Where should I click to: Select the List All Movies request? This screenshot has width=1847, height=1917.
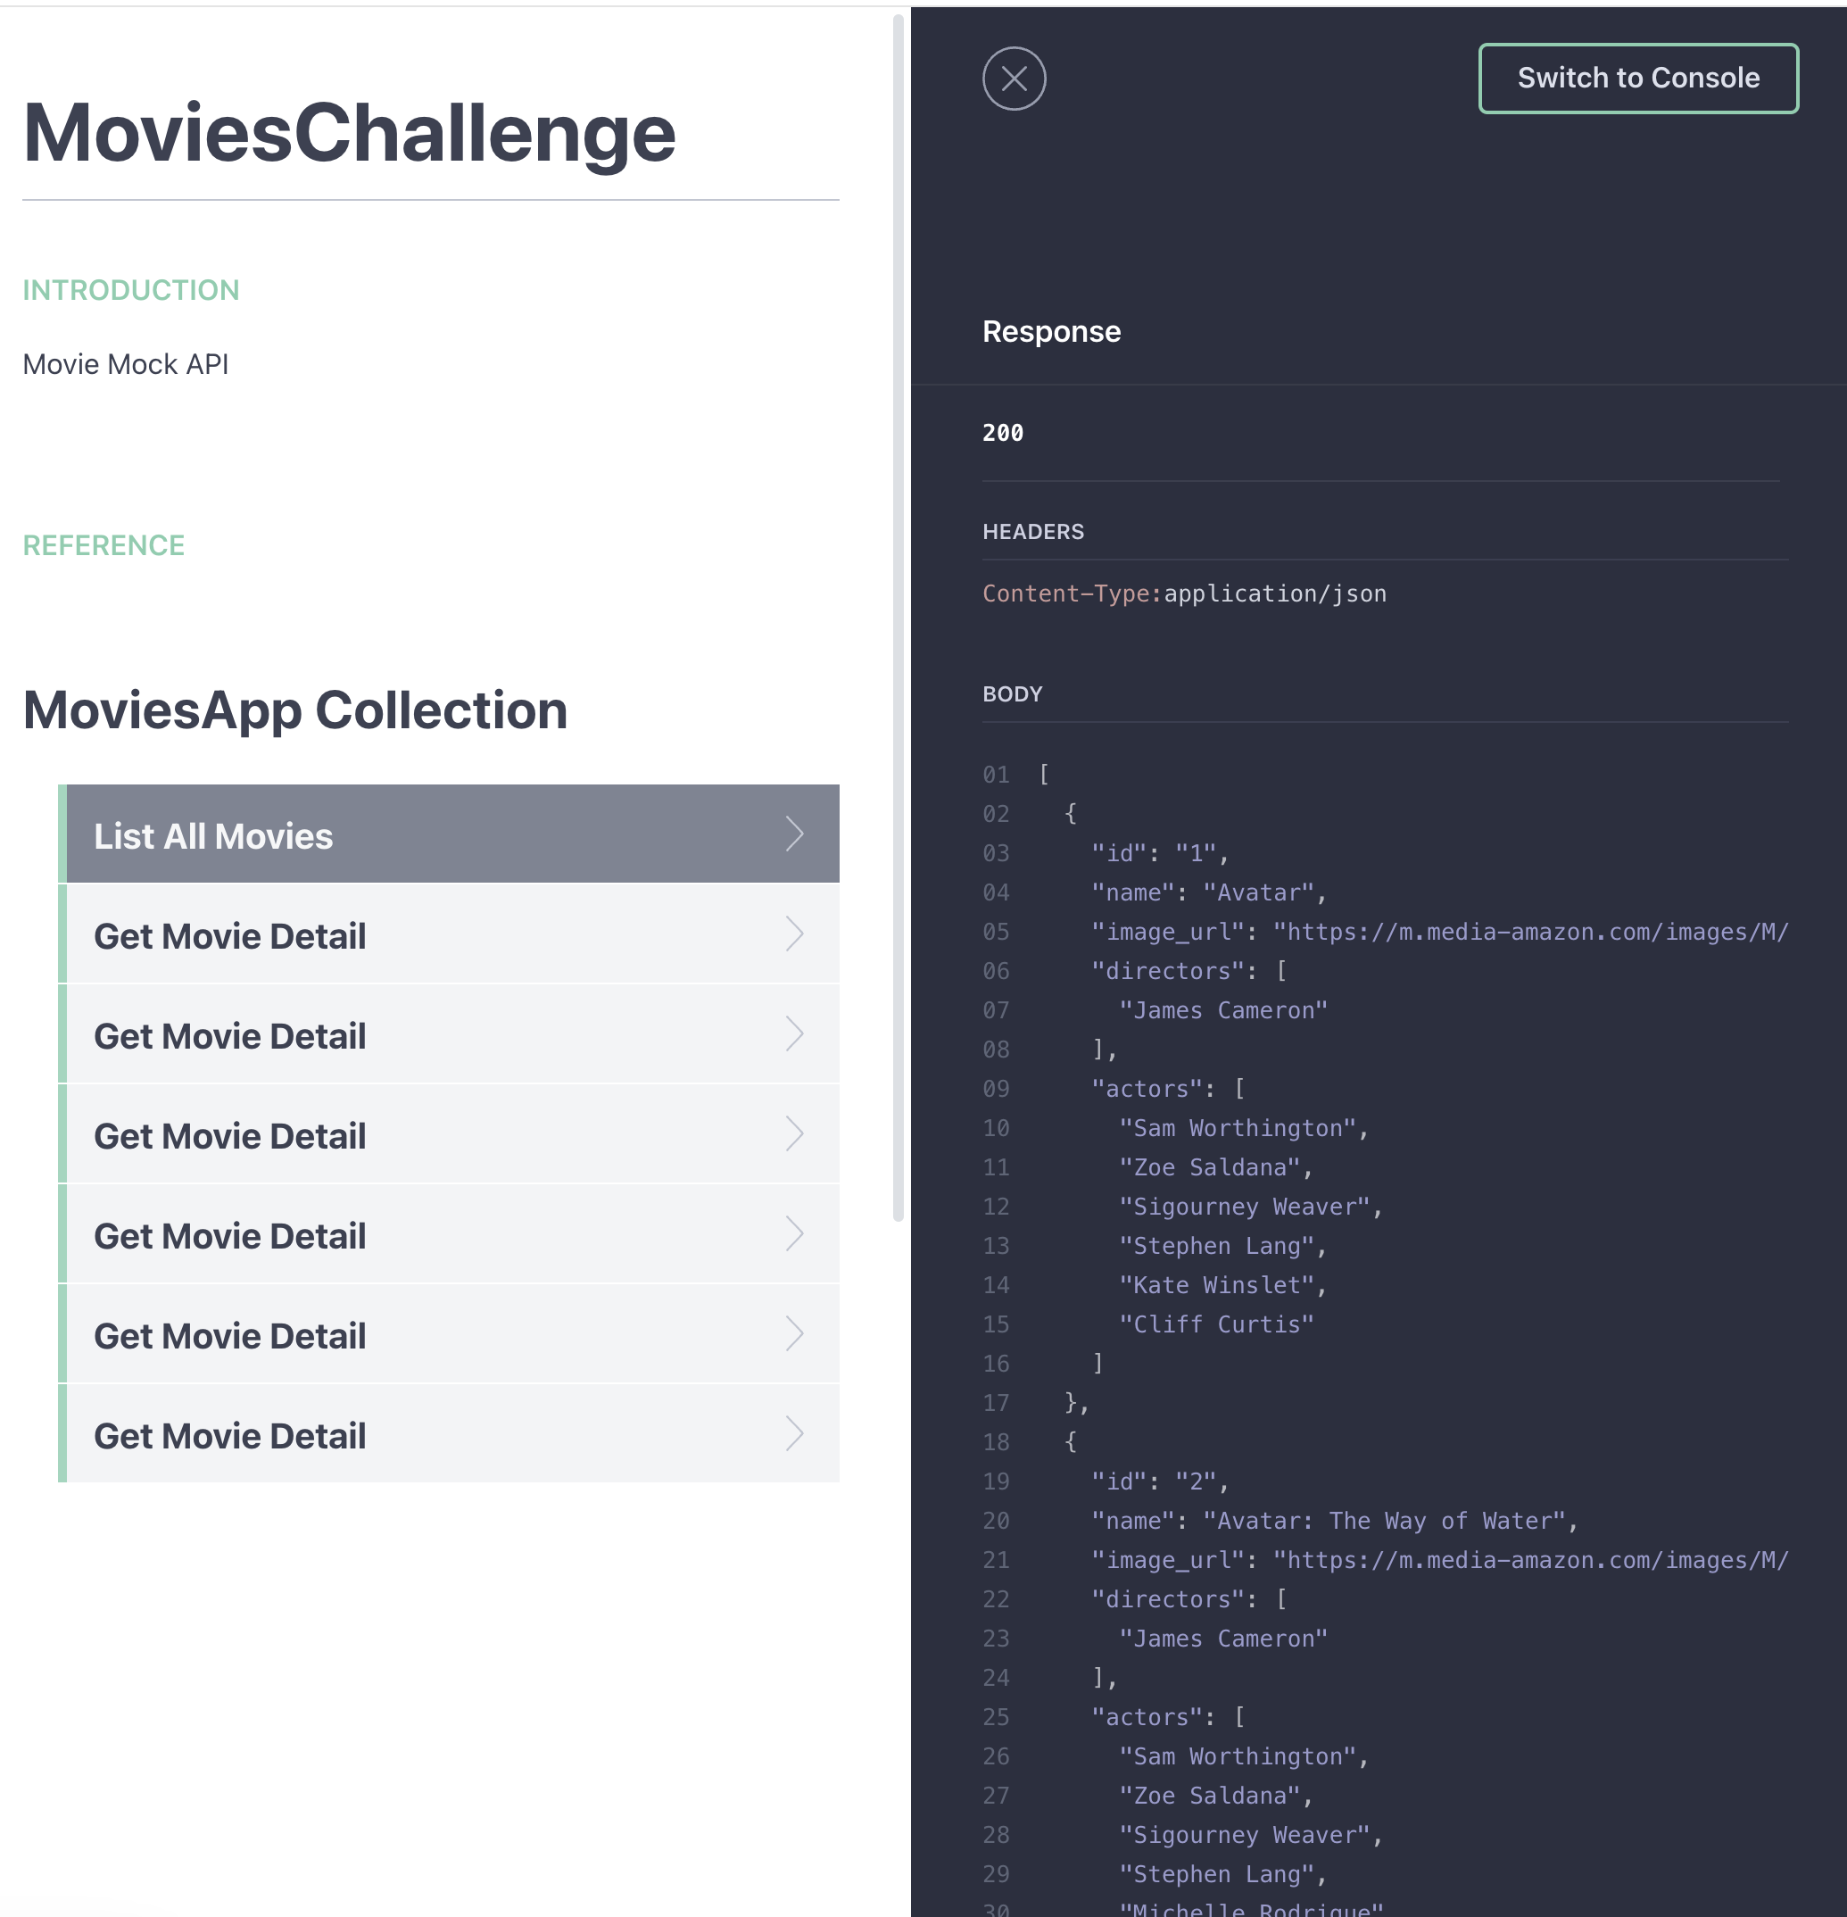[391, 834]
